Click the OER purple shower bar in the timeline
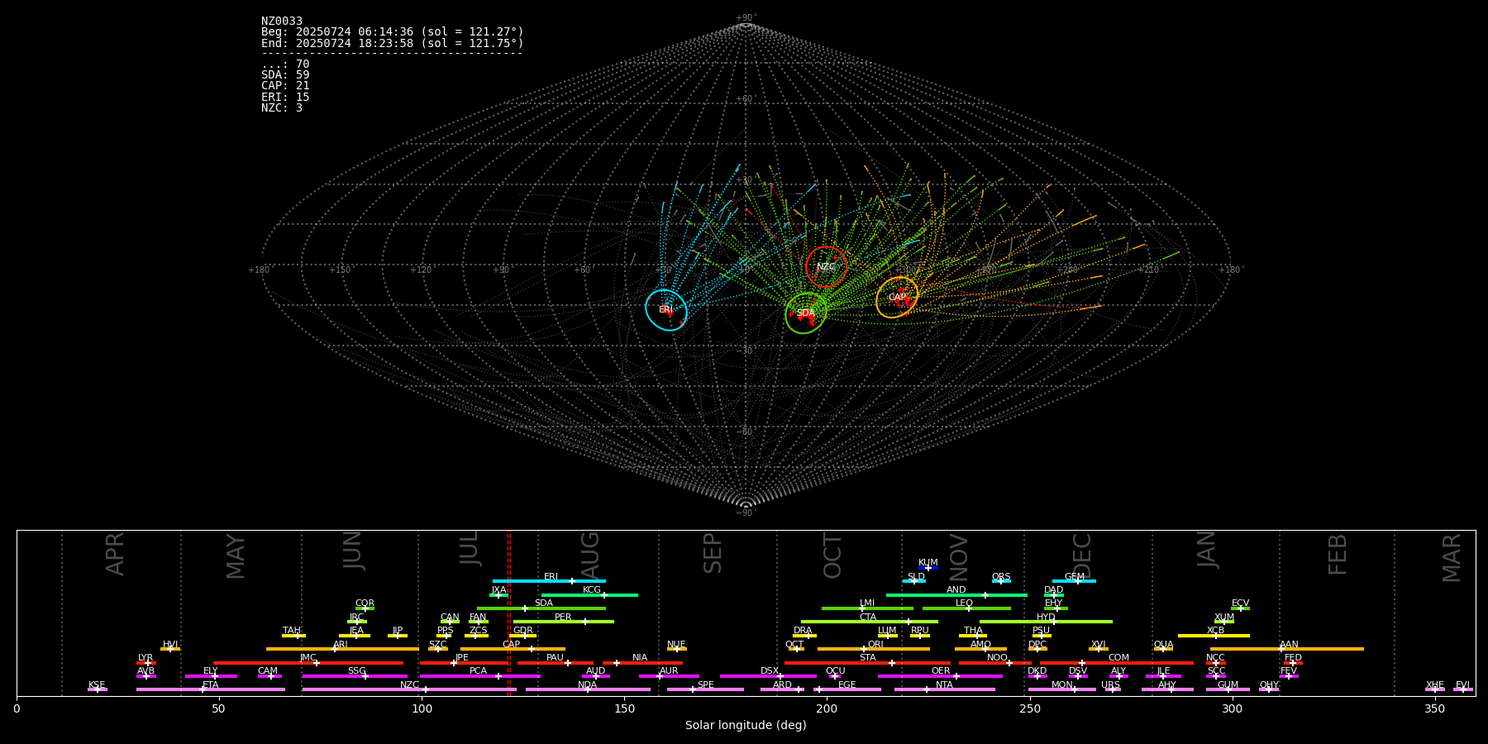 coord(940,676)
